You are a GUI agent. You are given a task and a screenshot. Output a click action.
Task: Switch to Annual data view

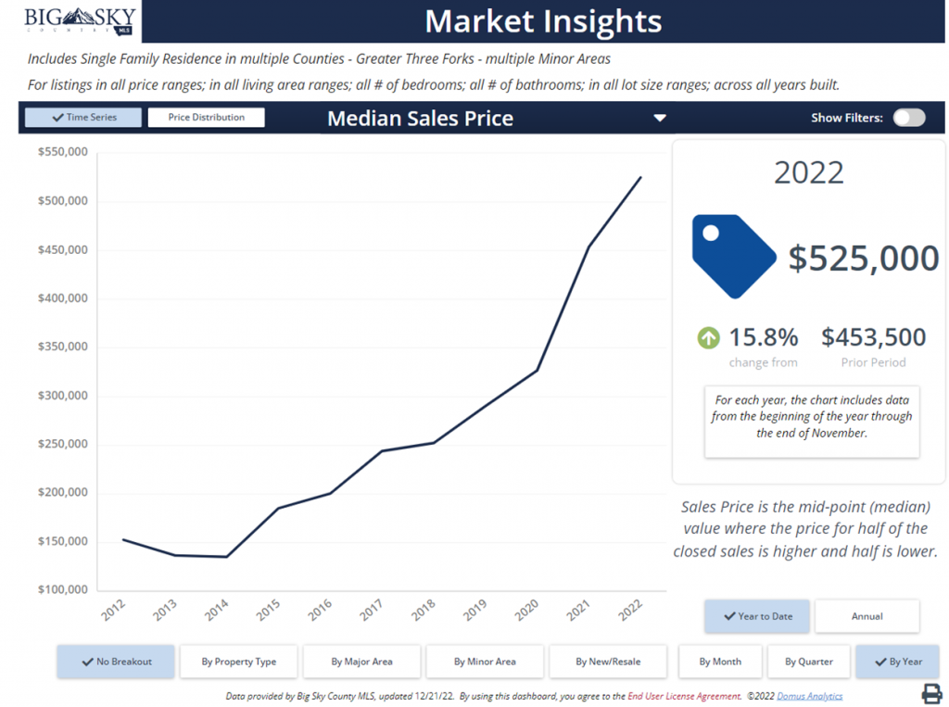(x=867, y=616)
